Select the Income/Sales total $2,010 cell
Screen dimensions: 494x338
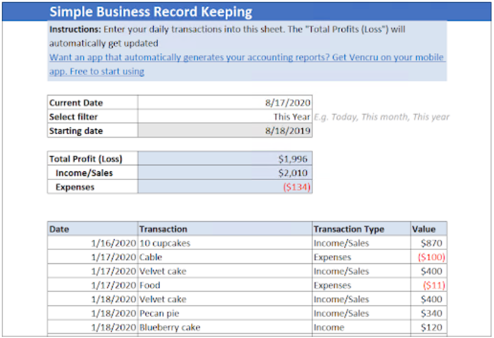[x=293, y=173]
